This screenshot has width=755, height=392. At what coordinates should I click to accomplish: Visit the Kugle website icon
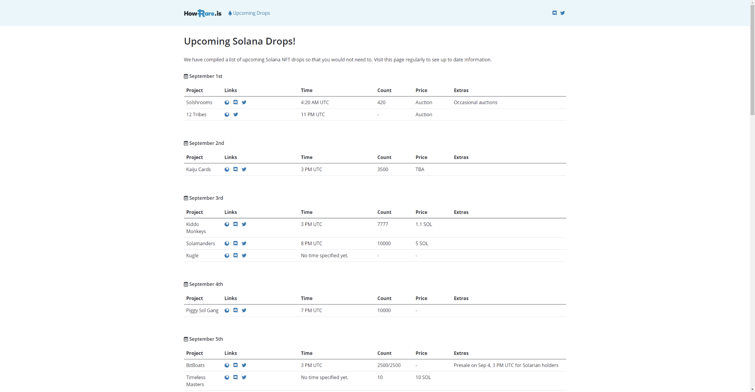coord(227,255)
